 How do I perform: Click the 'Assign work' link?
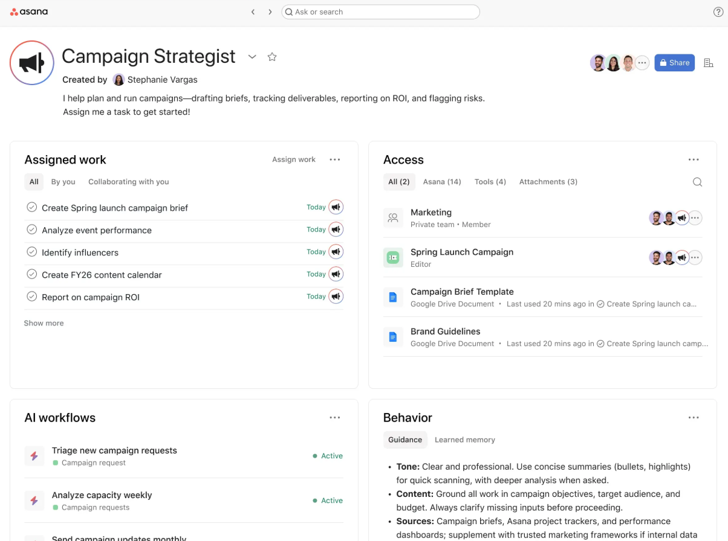click(294, 159)
